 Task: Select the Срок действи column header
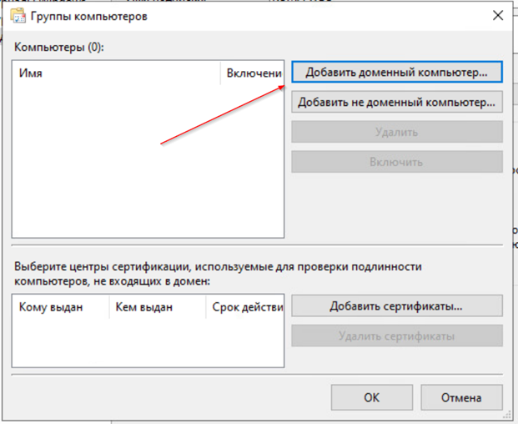pos(245,307)
